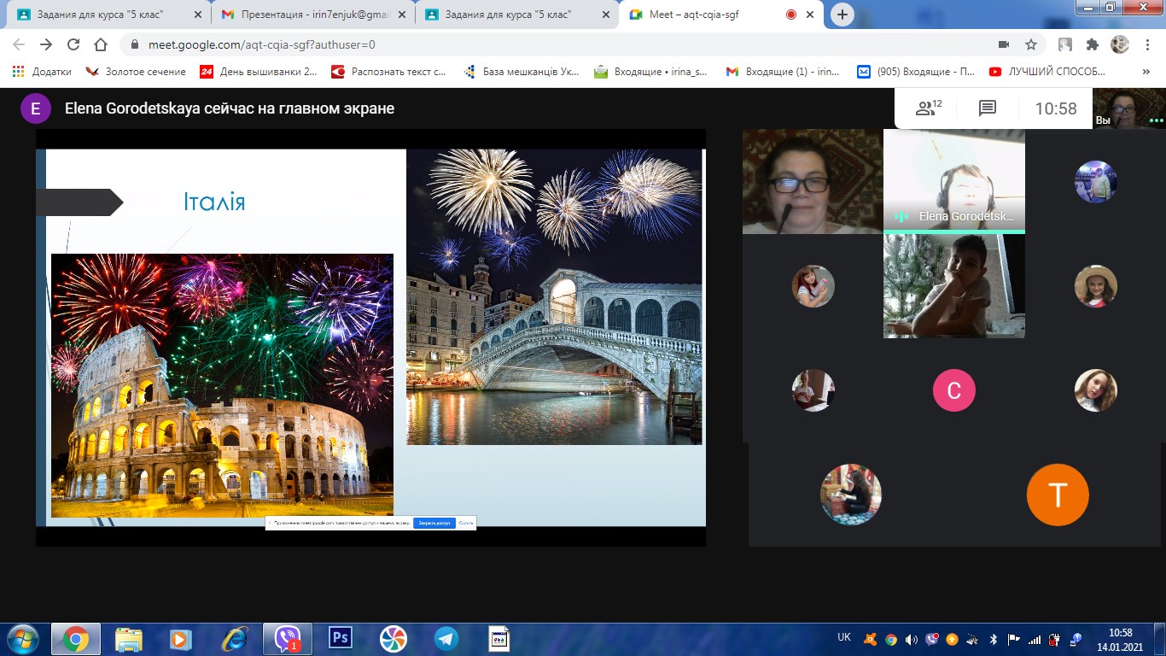Open the participants list showing 12 people
Viewport: 1166px width, 656px height.
tap(928, 108)
